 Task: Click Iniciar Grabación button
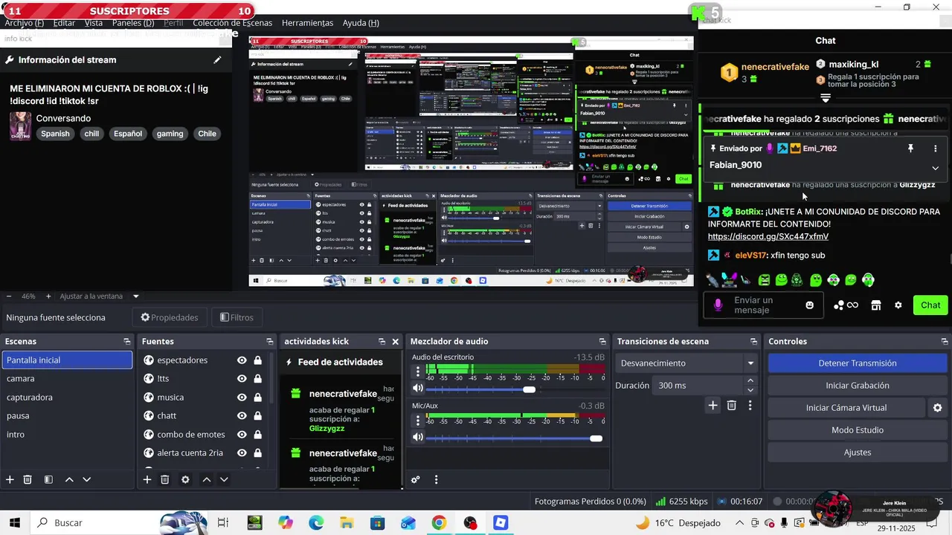(x=857, y=386)
